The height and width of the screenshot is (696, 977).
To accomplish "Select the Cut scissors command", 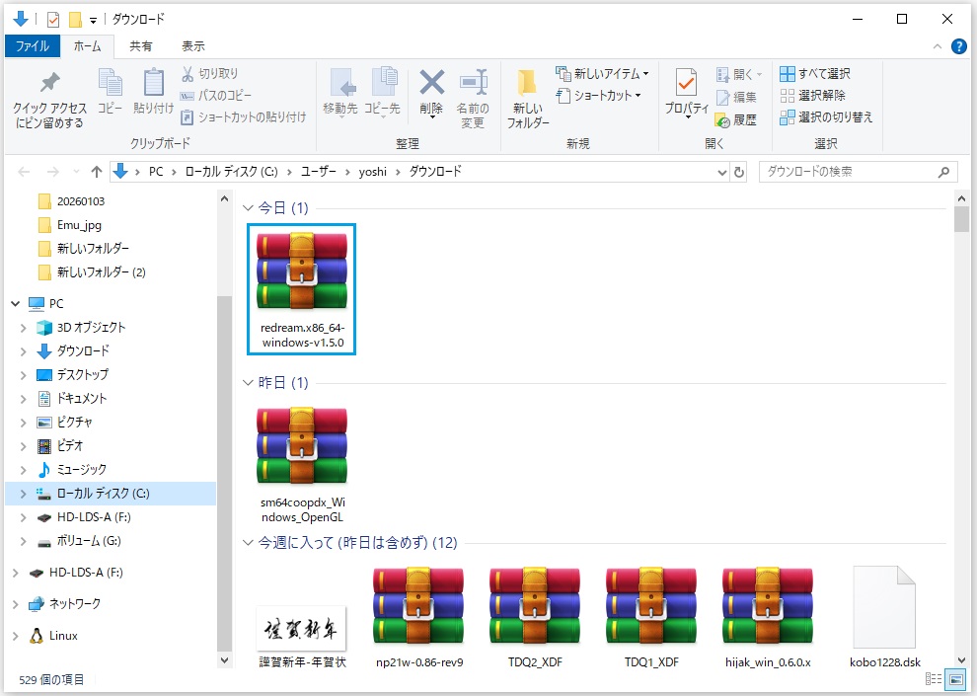I will 210,73.
